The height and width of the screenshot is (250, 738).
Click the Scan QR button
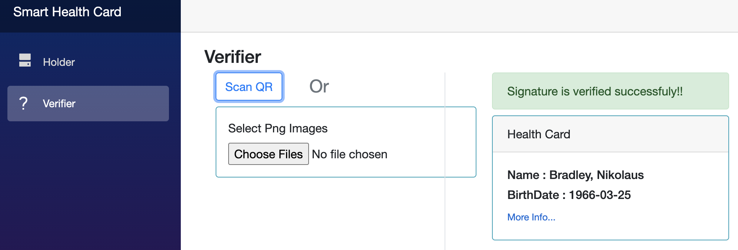[249, 87]
